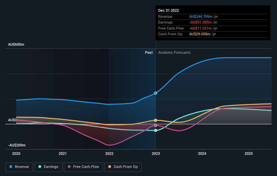Click the 2023 x-axis label
Image resolution: width=277 pixels, height=176 pixels.
coord(156,153)
